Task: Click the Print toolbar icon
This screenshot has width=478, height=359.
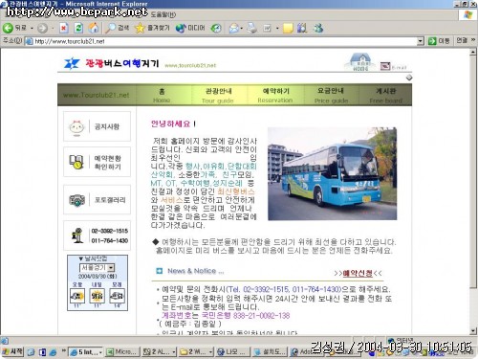Action: [252, 28]
